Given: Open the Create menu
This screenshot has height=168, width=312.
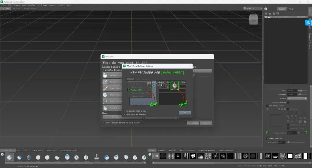Looking at the screenshot, I should pos(17,5).
